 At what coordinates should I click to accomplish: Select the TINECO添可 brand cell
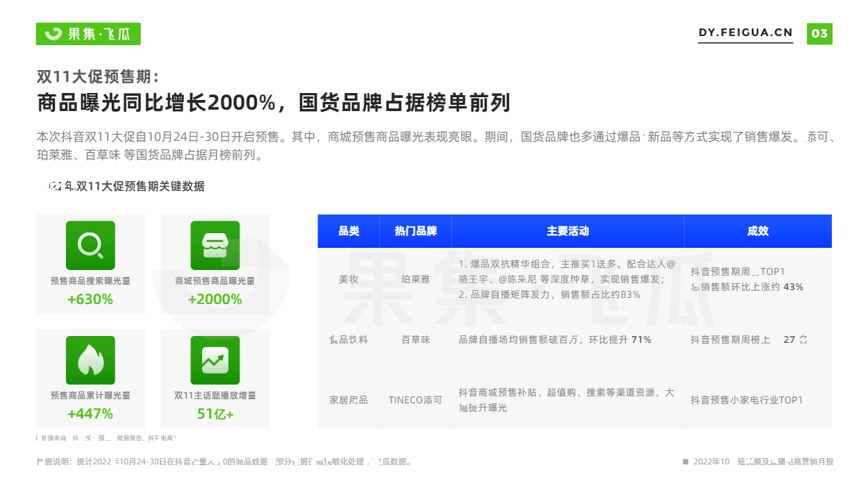click(415, 400)
